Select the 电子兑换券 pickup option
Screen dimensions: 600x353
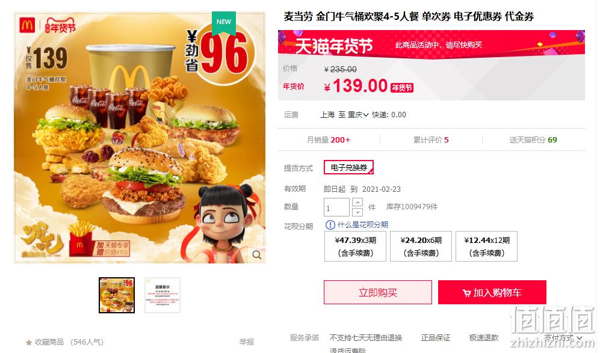tap(348, 168)
